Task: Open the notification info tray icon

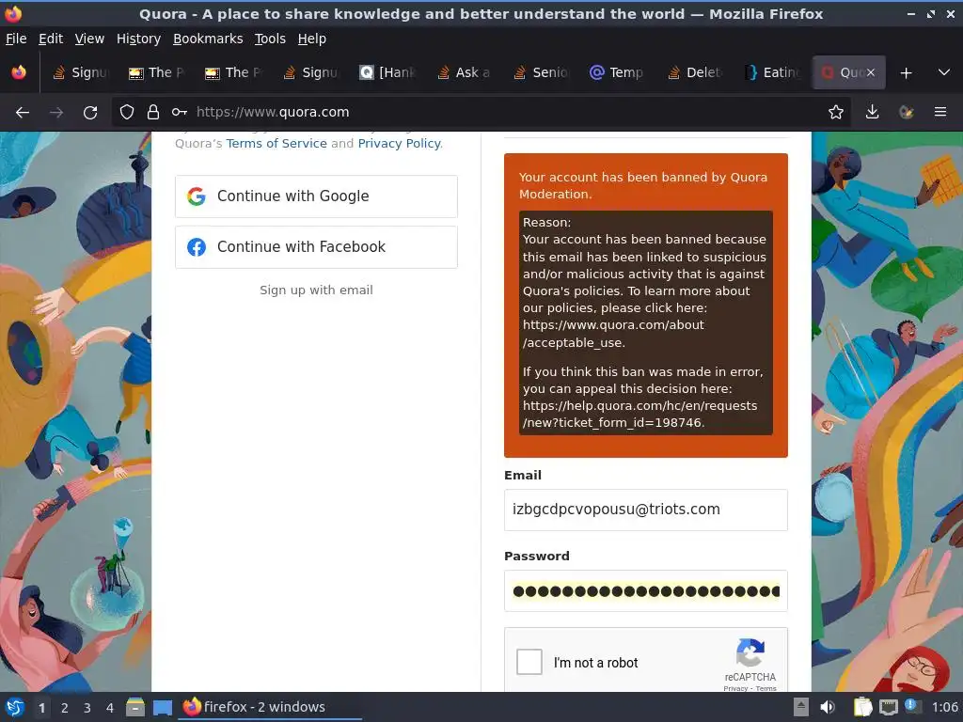Action: pos(912,706)
